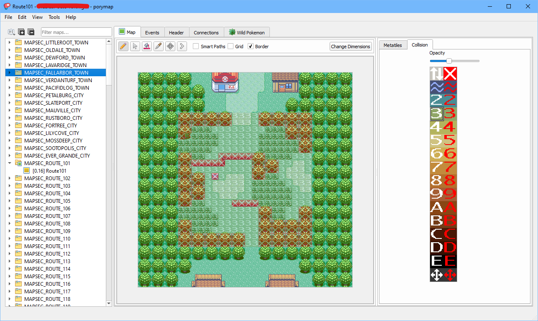The height and width of the screenshot is (321, 538).
Task: Open the Tools menu
Action: (x=54, y=17)
